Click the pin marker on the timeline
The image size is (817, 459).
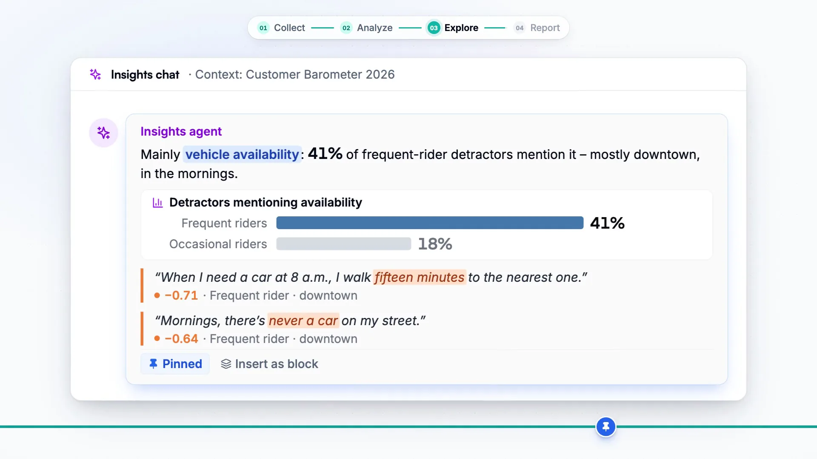coord(606,426)
